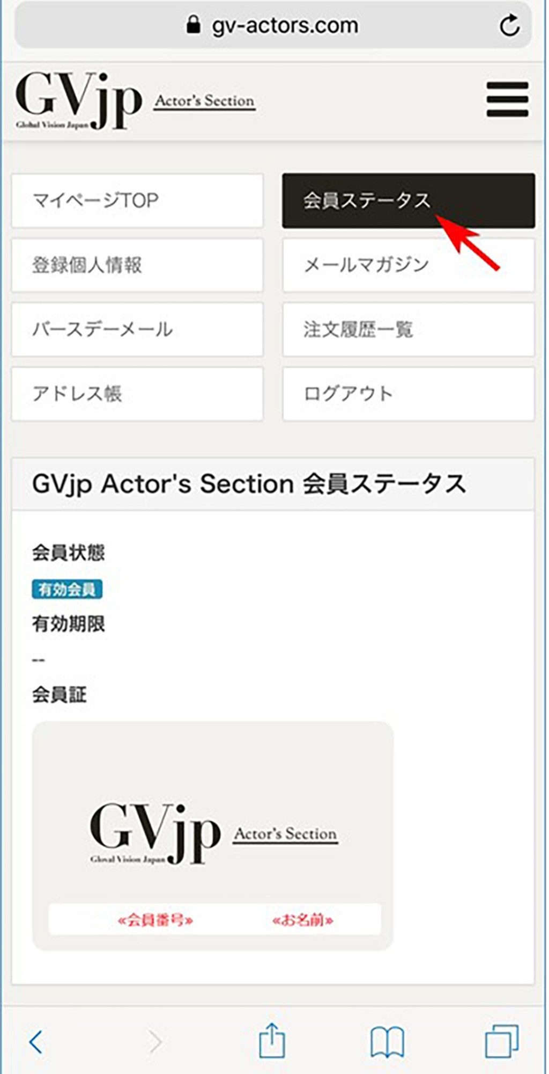Image resolution: width=549 pixels, height=1074 pixels.
Task: Tap the browser forward arrow
Action: (155, 1042)
